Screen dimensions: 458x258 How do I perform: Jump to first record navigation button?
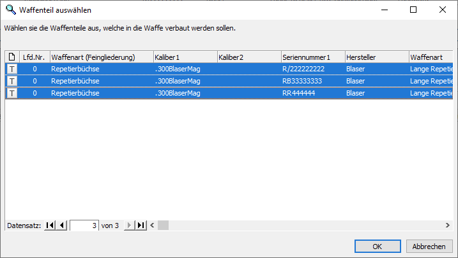coord(50,226)
